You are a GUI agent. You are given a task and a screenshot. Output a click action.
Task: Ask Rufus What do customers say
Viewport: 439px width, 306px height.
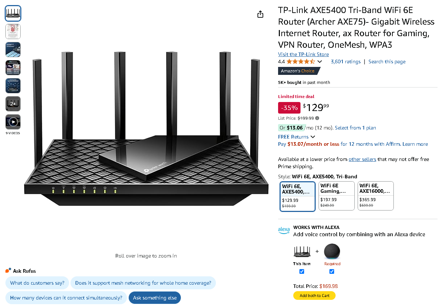pos(37,283)
